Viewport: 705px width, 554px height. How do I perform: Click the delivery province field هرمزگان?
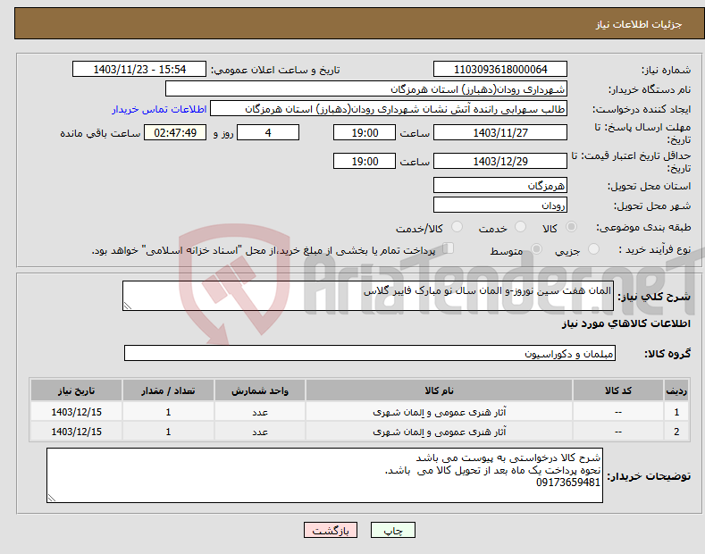tap(500, 185)
